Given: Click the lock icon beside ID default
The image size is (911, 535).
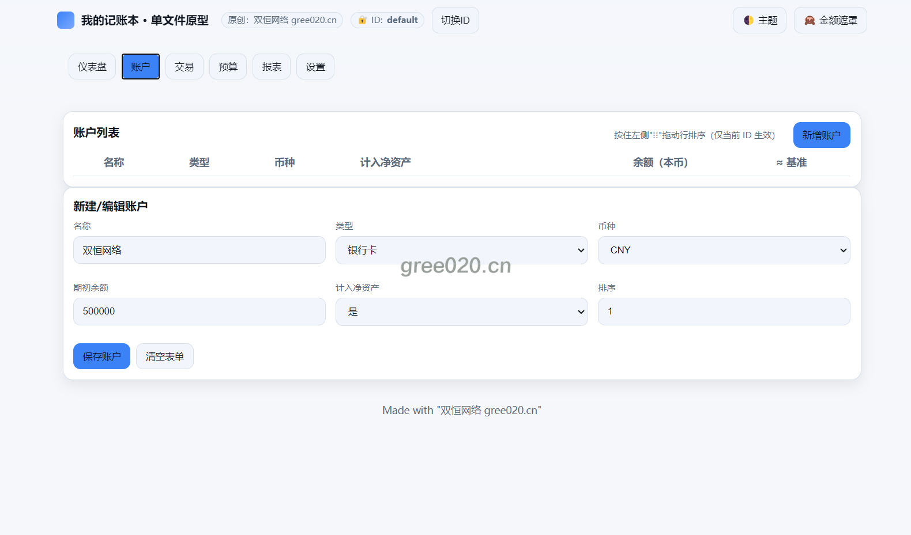Looking at the screenshot, I should pos(363,20).
